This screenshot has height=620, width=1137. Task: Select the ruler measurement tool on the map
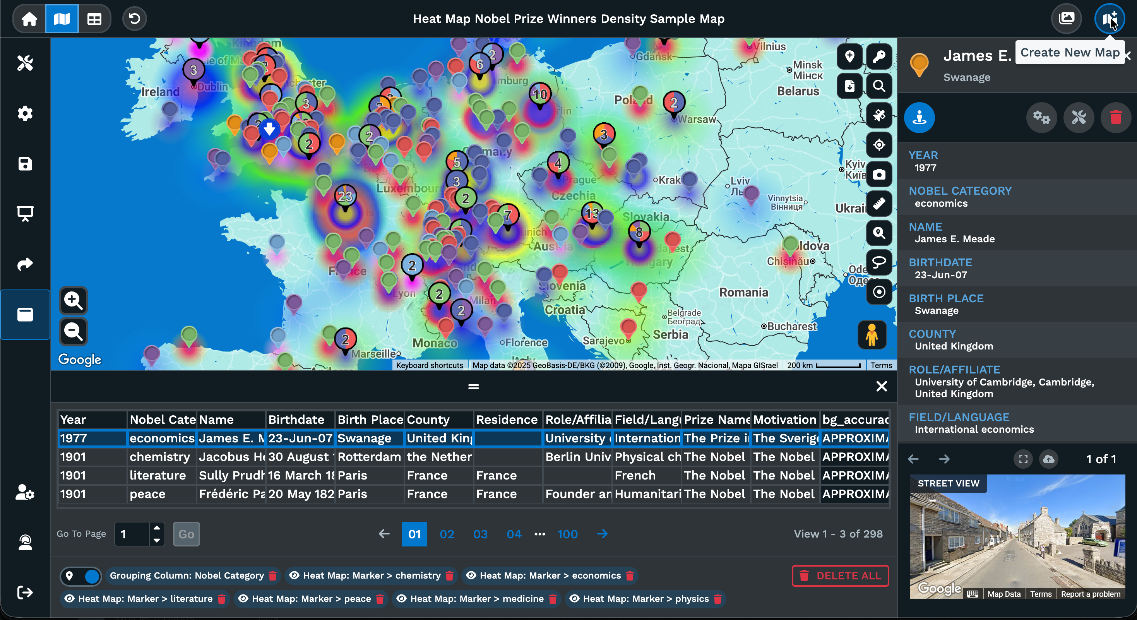879,204
